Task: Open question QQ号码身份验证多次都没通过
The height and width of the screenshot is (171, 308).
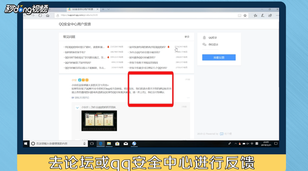Action: click(85, 57)
